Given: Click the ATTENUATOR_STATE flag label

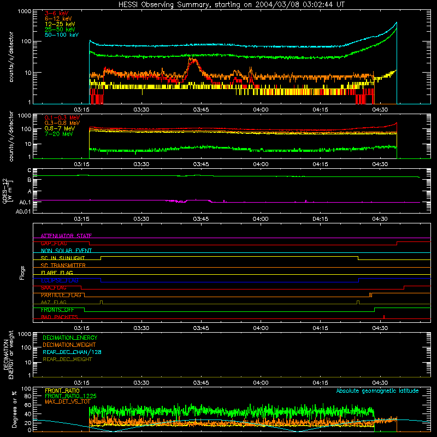Looking at the screenshot, I should pyautogui.click(x=66, y=236).
